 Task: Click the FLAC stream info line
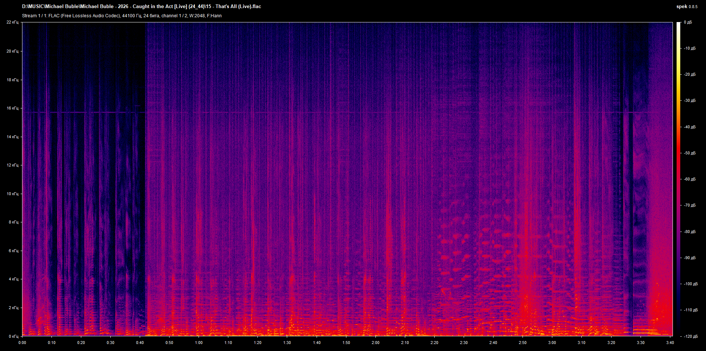click(x=122, y=16)
